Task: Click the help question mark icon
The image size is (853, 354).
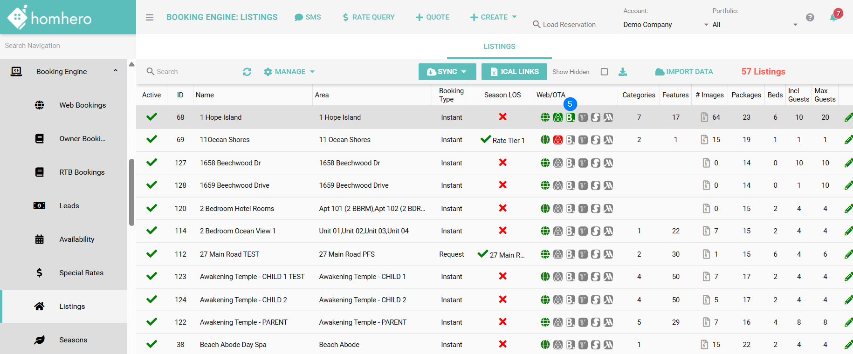Action: [x=810, y=17]
